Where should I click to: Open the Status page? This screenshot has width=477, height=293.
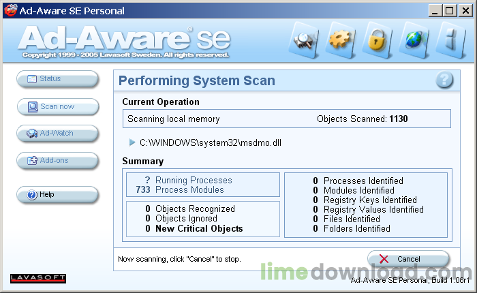point(57,79)
